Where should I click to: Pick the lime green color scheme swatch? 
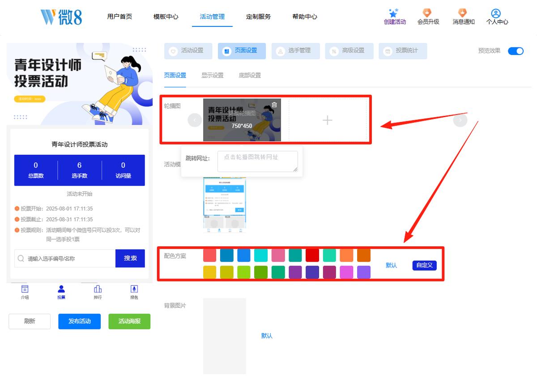coord(244,272)
